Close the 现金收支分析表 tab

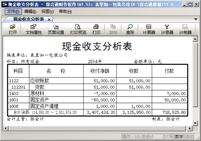pos(49,19)
